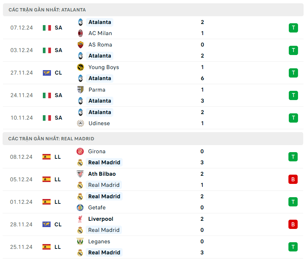The width and height of the screenshot is (308, 264).
Task: Click the red B badge for Ath Bilbao match
Action: pos(293,179)
